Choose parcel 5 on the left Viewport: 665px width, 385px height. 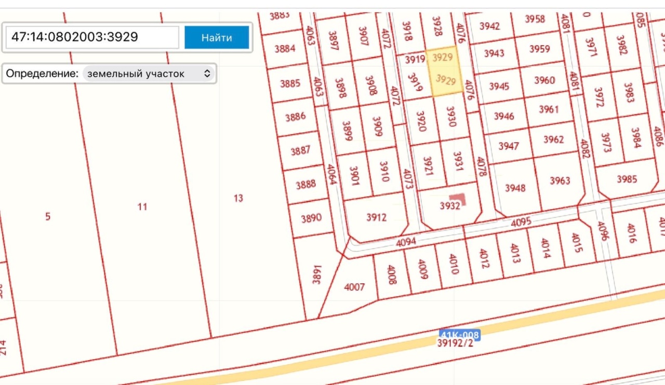click(48, 216)
